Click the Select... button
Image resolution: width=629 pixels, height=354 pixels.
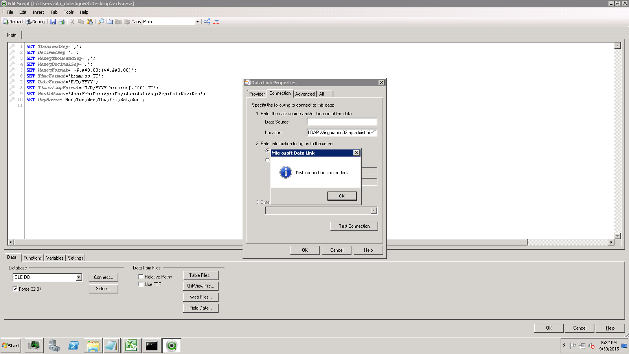(103, 289)
